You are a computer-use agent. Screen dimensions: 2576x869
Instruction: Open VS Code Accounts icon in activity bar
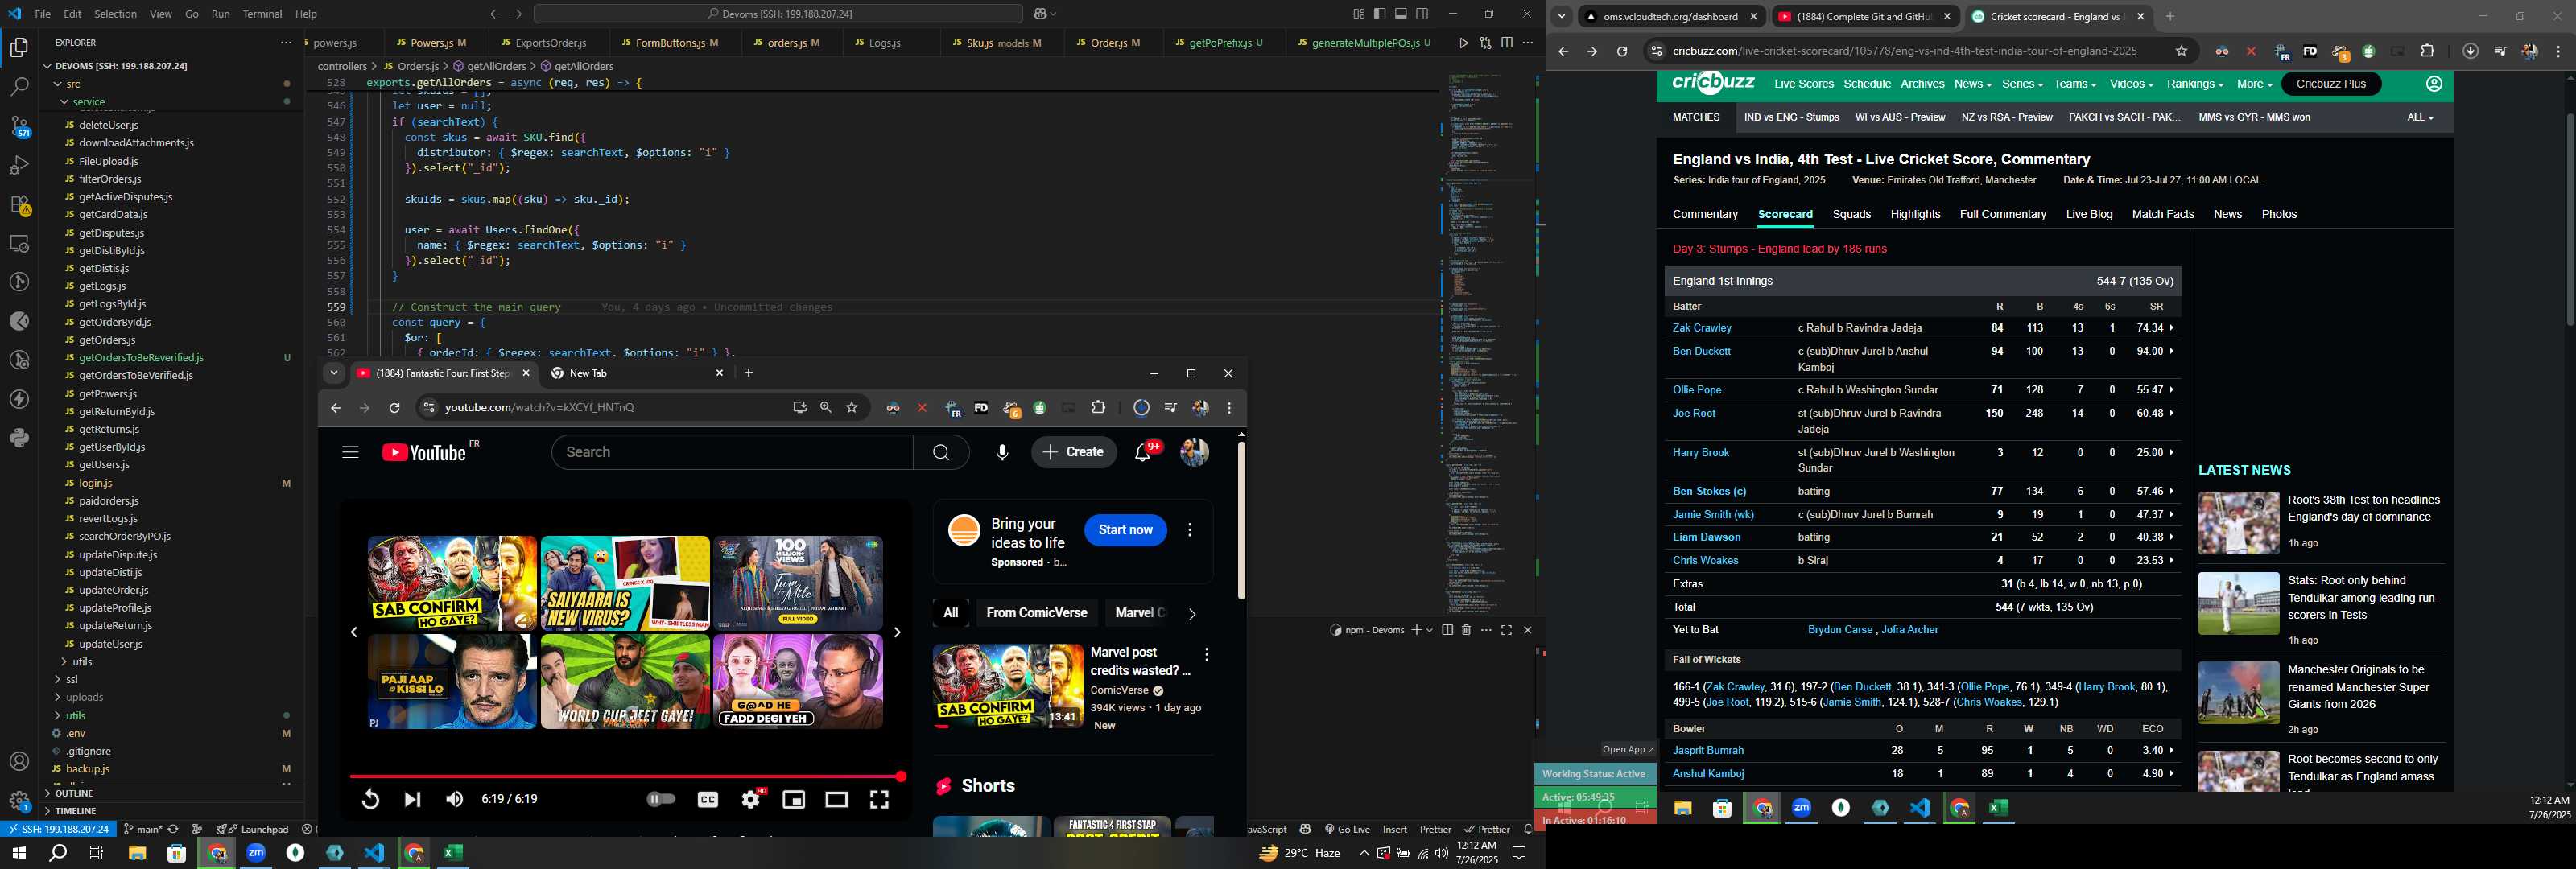19,762
